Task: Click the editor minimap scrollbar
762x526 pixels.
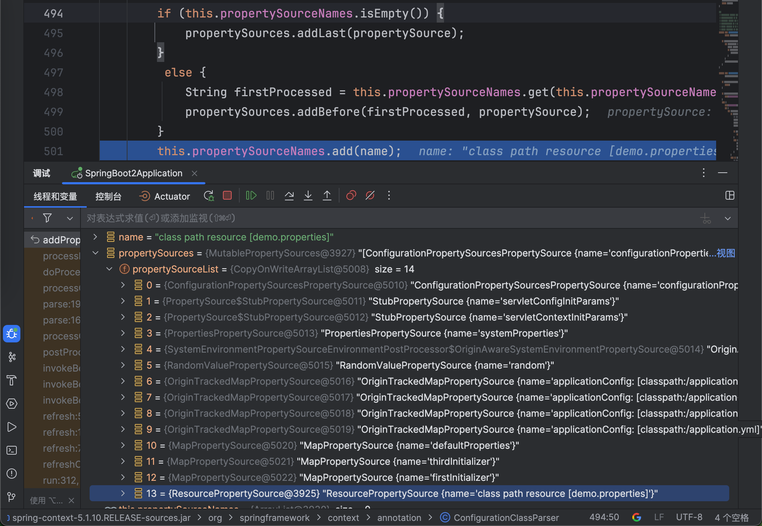Action: tap(728, 80)
